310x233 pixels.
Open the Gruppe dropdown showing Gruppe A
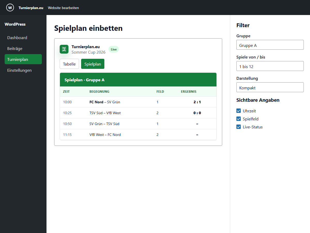pyautogui.click(x=270, y=45)
